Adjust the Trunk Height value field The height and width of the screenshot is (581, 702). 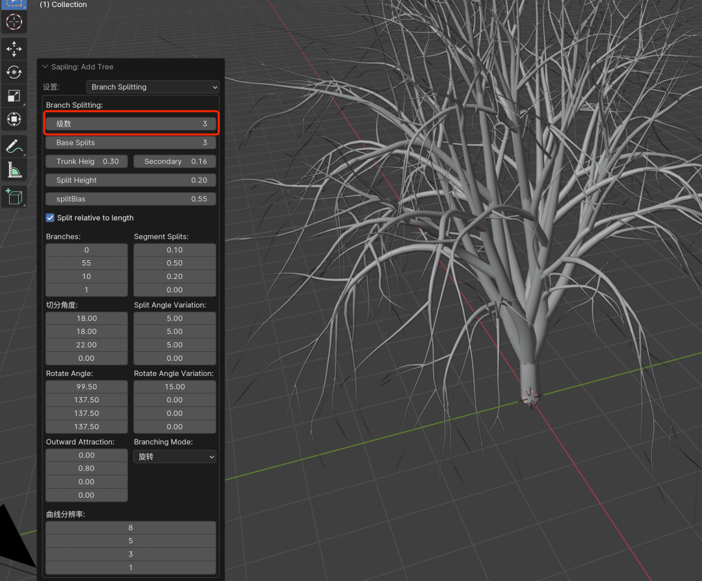pos(87,162)
